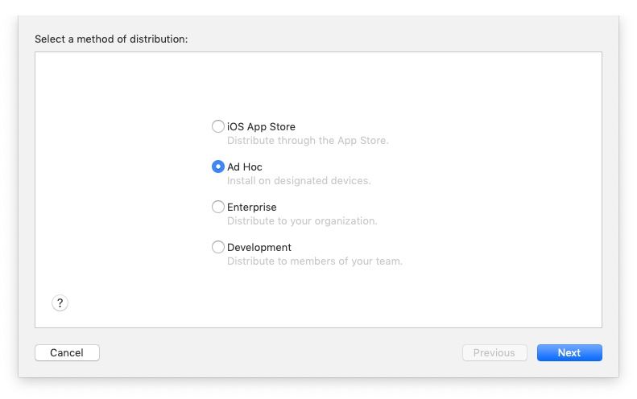Pick the Development radio button
Screen dimensions: 637x399
click(x=218, y=247)
